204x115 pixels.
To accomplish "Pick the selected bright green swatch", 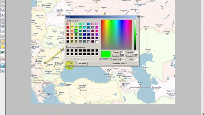I will tap(76, 31).
